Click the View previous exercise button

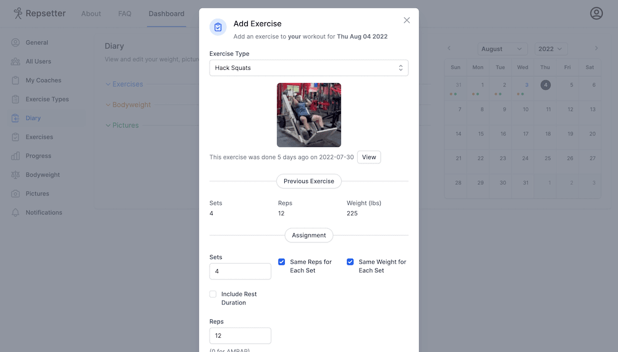[x=369, y=157]
